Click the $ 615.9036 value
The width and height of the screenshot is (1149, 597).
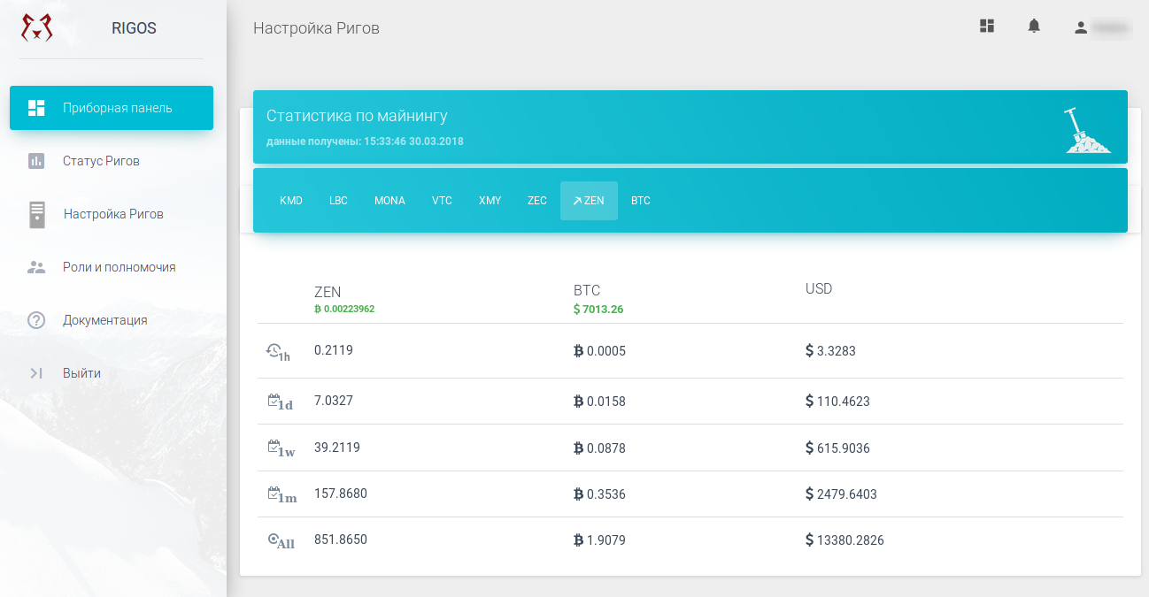click(x=837, y=448)
